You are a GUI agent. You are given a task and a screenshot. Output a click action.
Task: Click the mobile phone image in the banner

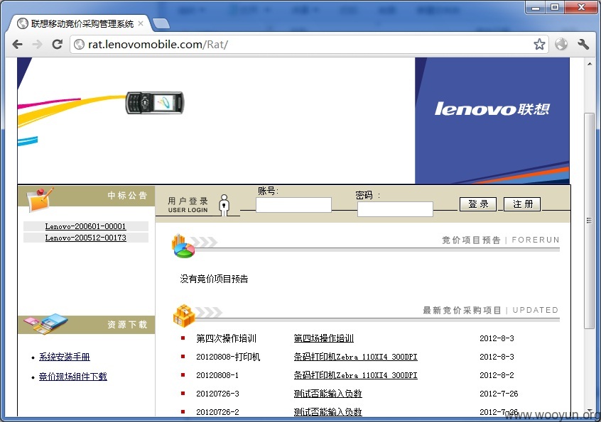pyautogui.click(x=155, y=103)
